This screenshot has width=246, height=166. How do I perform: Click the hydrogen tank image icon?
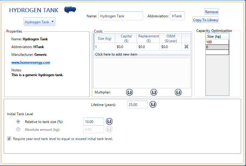(x=70, y=10)
